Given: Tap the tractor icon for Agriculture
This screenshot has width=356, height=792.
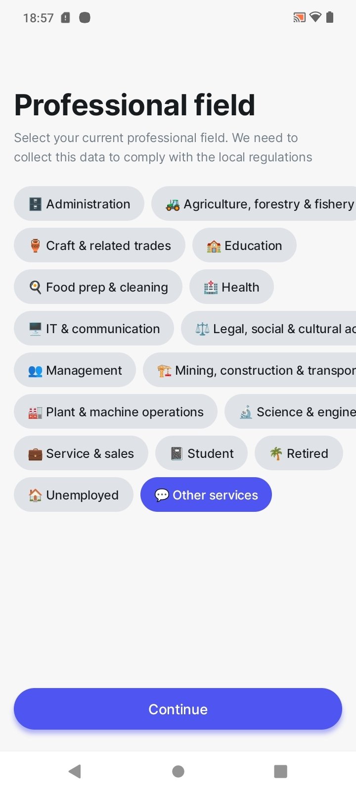Looking at the screenshot, I should point(173,204).
